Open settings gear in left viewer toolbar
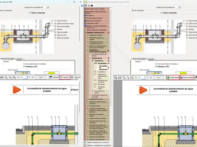 pos(72,77)
